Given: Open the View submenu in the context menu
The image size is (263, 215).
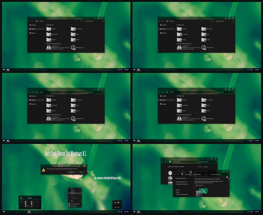Looking at the screenshot, I should (x=75, y=189).
